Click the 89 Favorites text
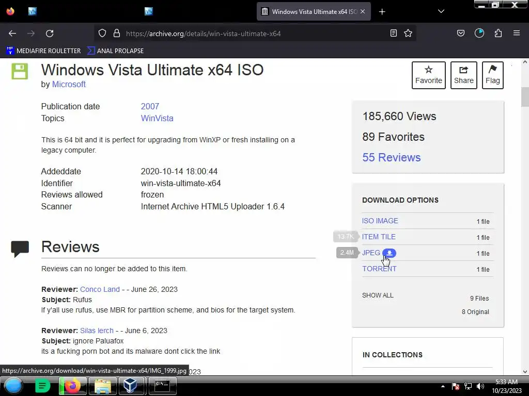Screen dimensions: 529x396 393,137
